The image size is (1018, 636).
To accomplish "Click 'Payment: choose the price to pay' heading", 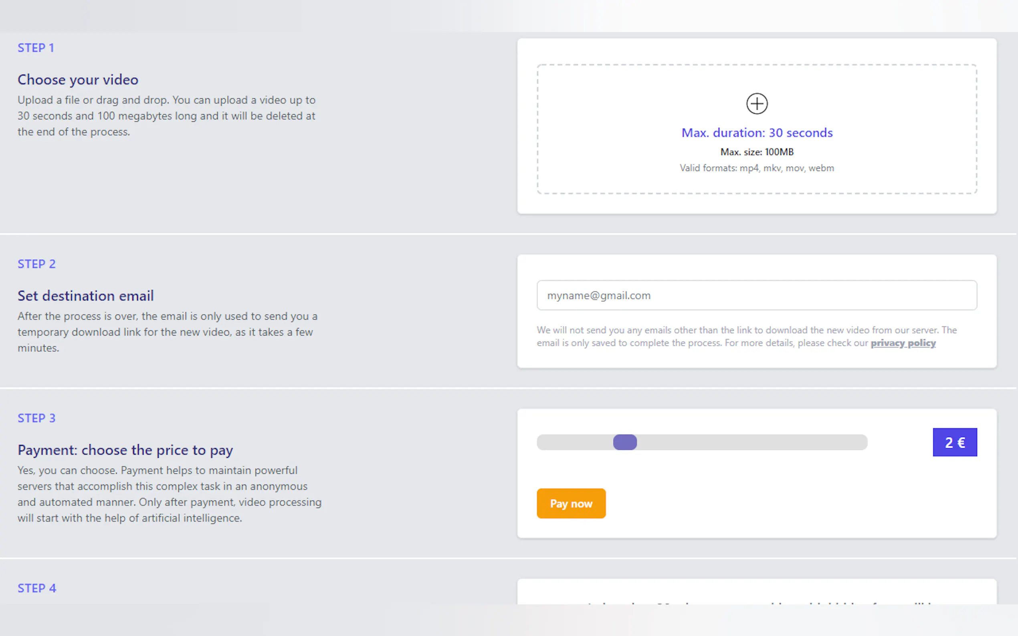I will 125,450.
